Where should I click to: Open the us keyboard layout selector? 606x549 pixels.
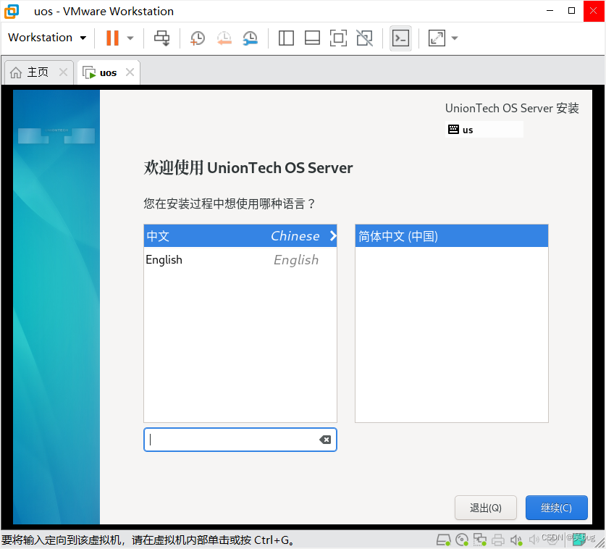point(484,130)
